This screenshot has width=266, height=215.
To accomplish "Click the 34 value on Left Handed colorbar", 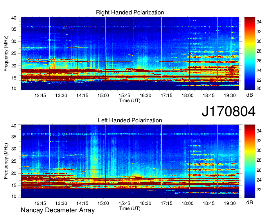I will (x=259, y=131).
